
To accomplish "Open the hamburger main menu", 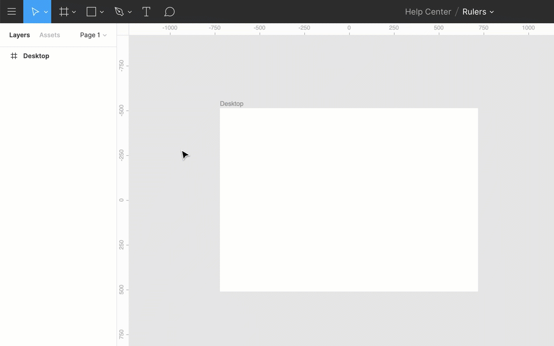I will (x=12, y=12).
